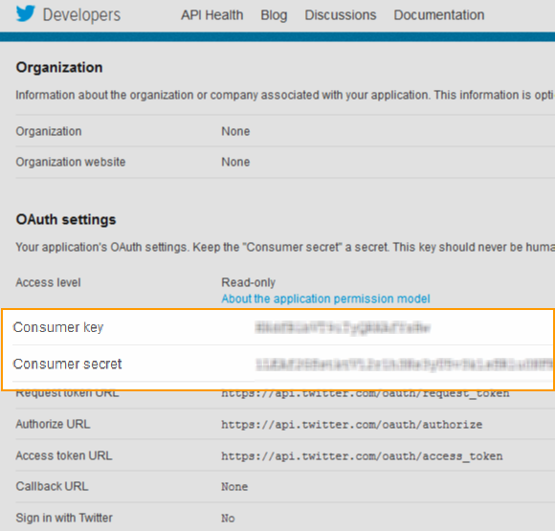
Task: Click the Consumer key label
Action: [x=58, y=327]
